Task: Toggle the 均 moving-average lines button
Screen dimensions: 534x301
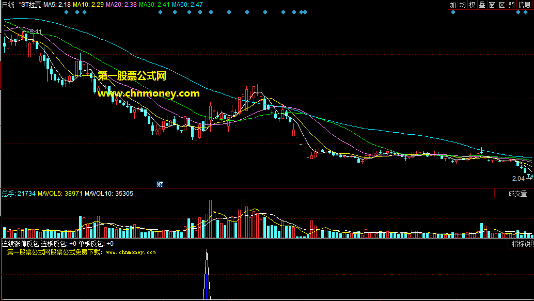Action: 463,5
